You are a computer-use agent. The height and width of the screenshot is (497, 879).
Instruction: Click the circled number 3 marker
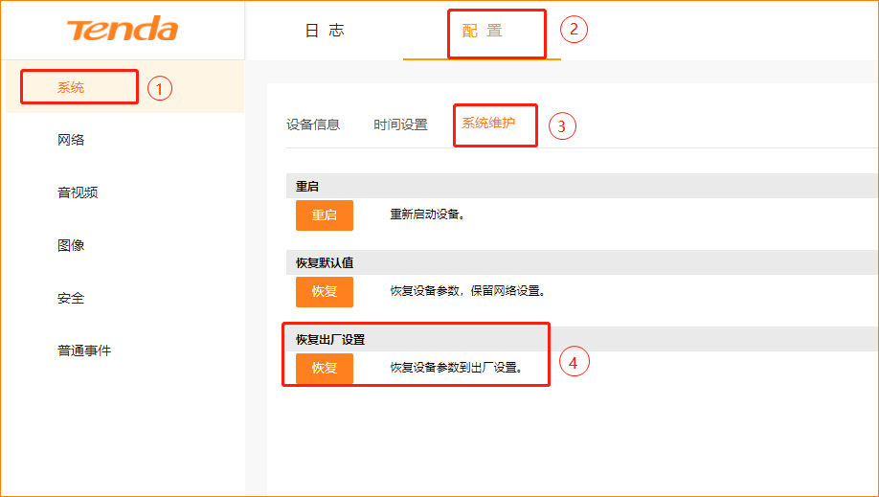click(x=562, y=126)
